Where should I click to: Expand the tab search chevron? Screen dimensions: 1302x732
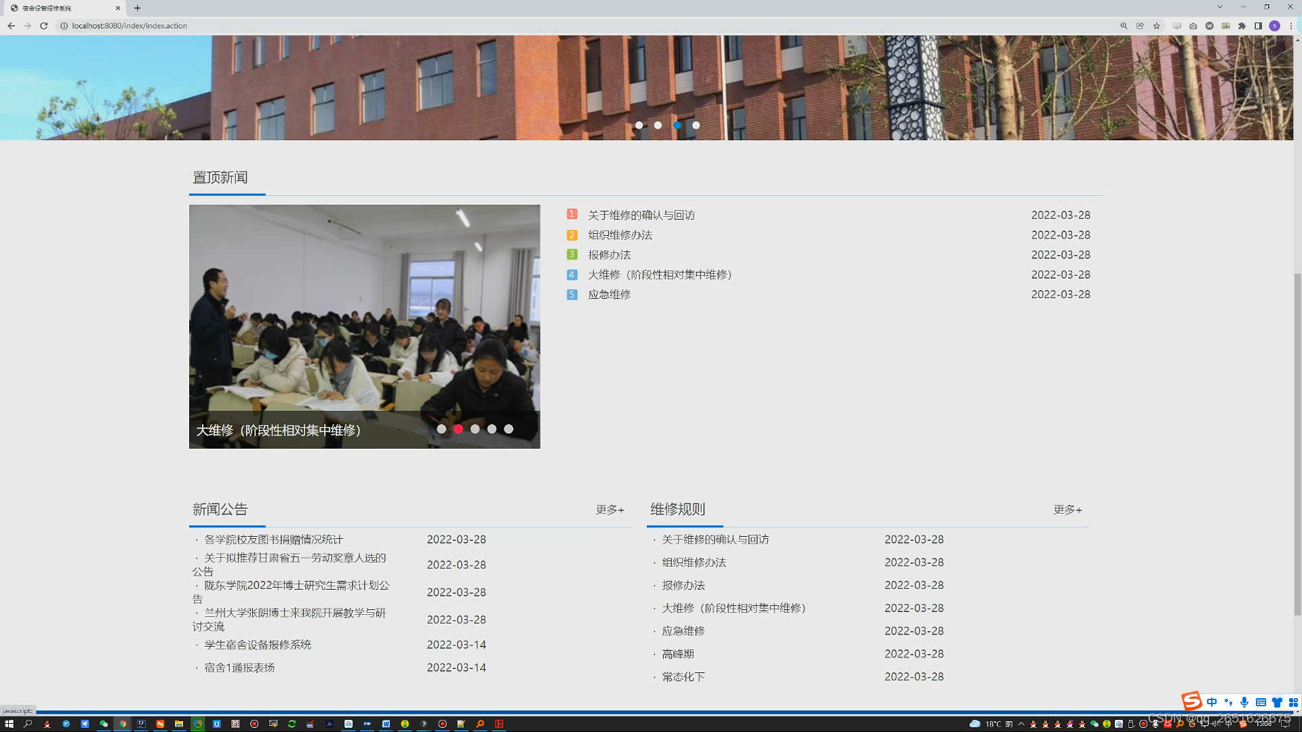coord(1220,7)
